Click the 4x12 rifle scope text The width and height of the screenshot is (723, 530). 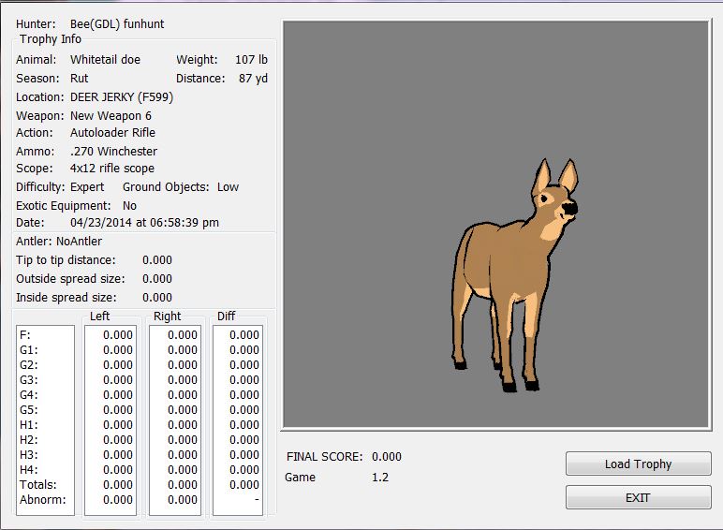click(112, 169)
